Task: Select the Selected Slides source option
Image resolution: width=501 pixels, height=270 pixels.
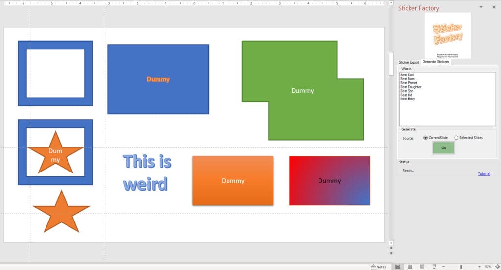Action: click(x=456, y=138)
